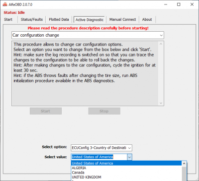The image size is (199, 181).
Task: Click the greyed Stop button
Action: click(104, 111)
